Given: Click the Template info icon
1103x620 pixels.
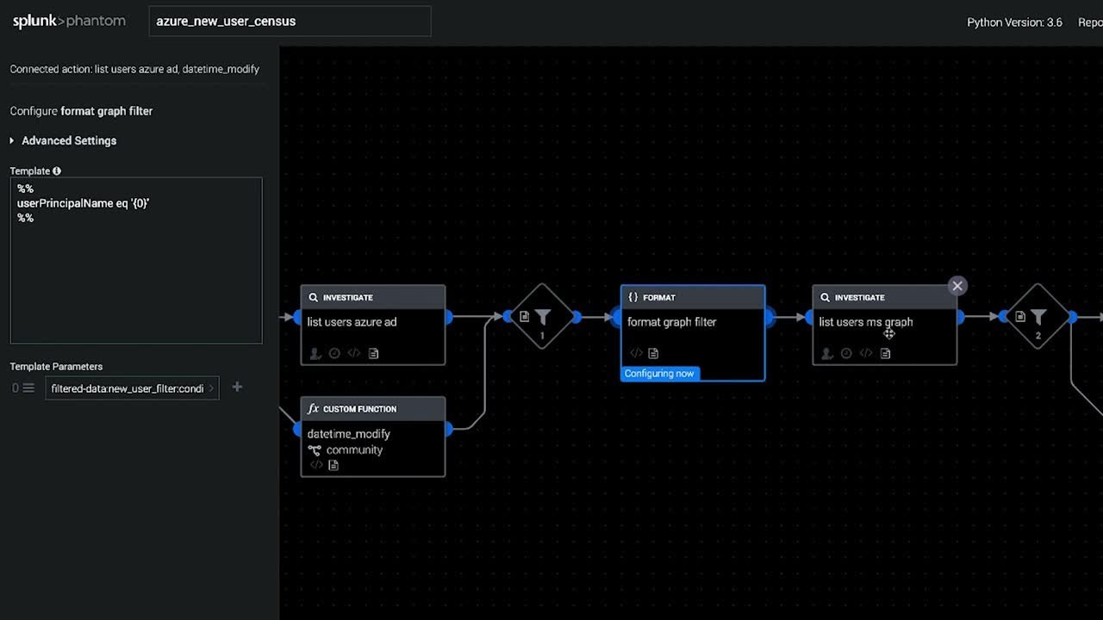Looking at the screenshot, I should (57, 171).
